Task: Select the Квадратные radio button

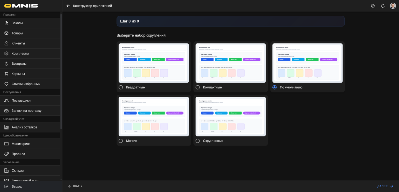Action: [121, 87]
